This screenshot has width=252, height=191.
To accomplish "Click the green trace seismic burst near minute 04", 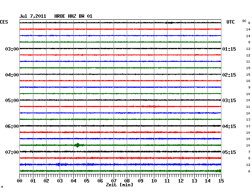I will (79, 145).
